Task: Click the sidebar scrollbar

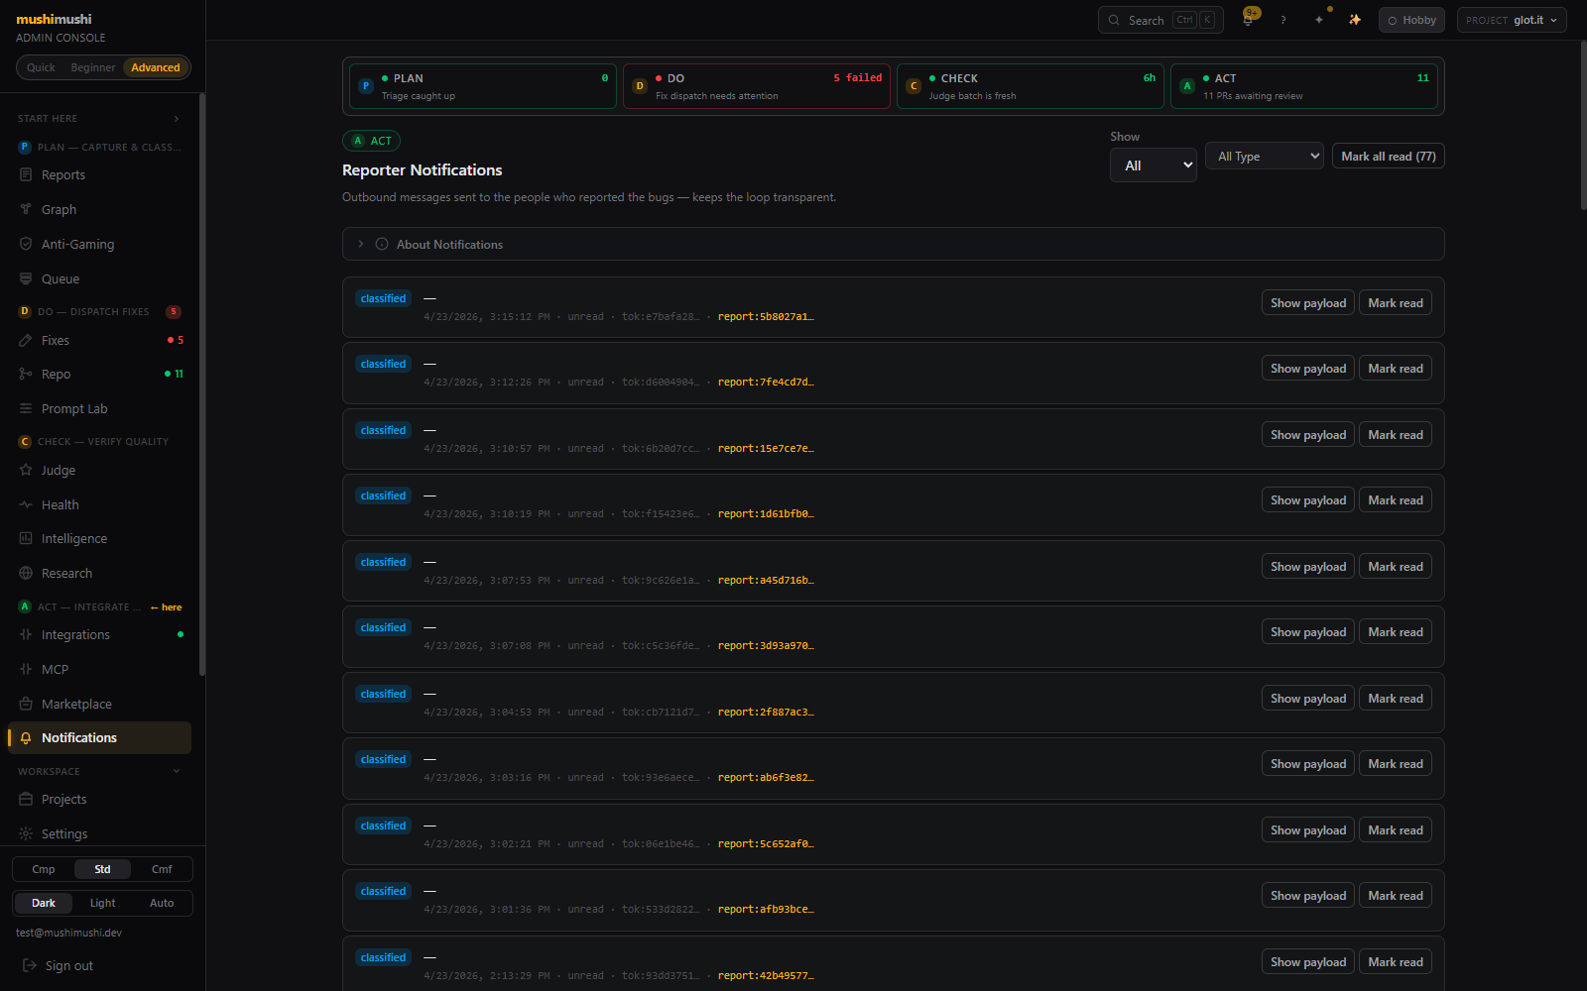Action: coord(202,385)
